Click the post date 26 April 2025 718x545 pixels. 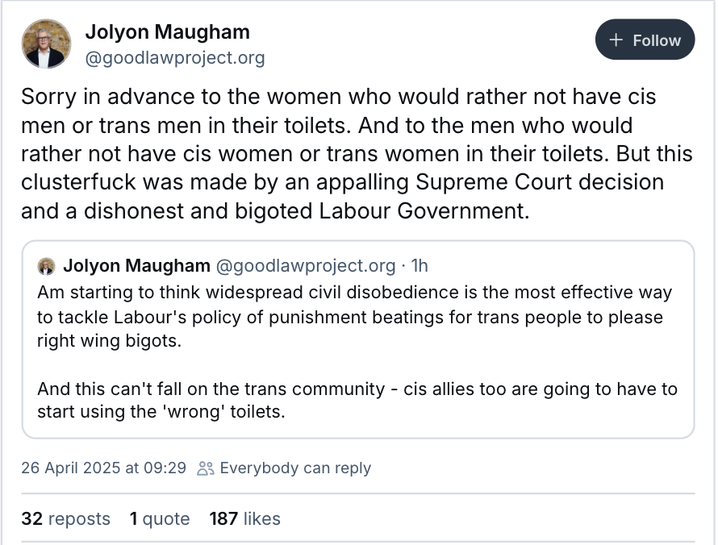pyautogui.click(x=104, y=468)
